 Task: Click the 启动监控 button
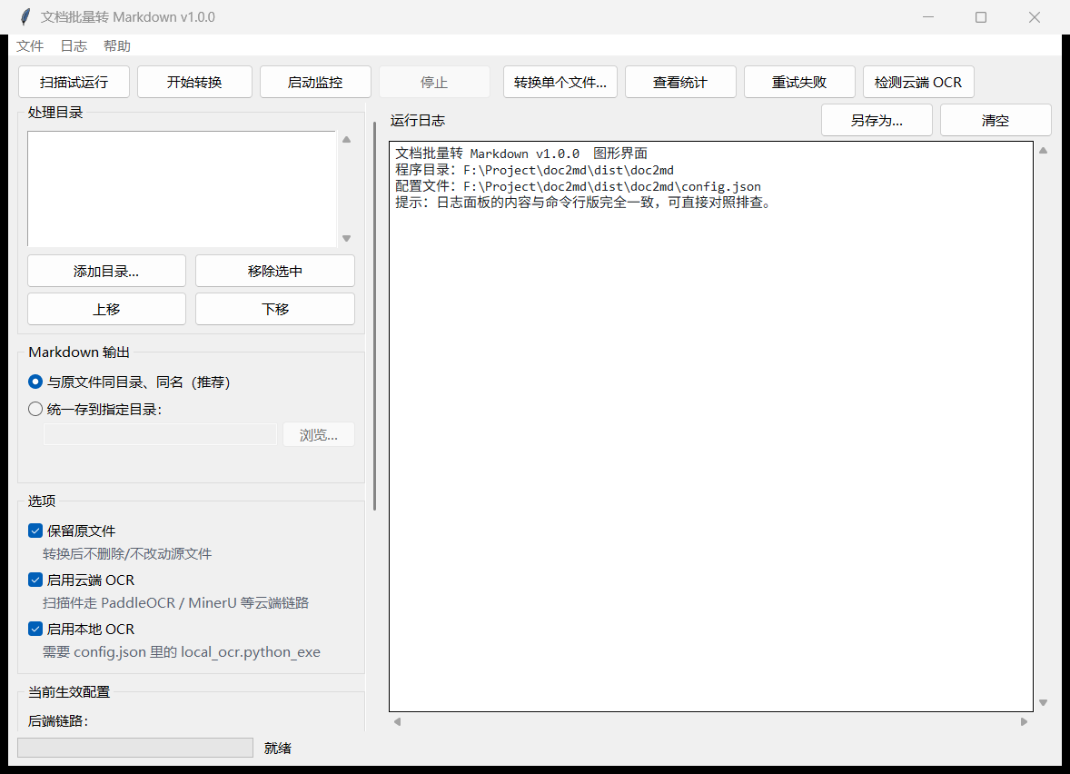315,82
